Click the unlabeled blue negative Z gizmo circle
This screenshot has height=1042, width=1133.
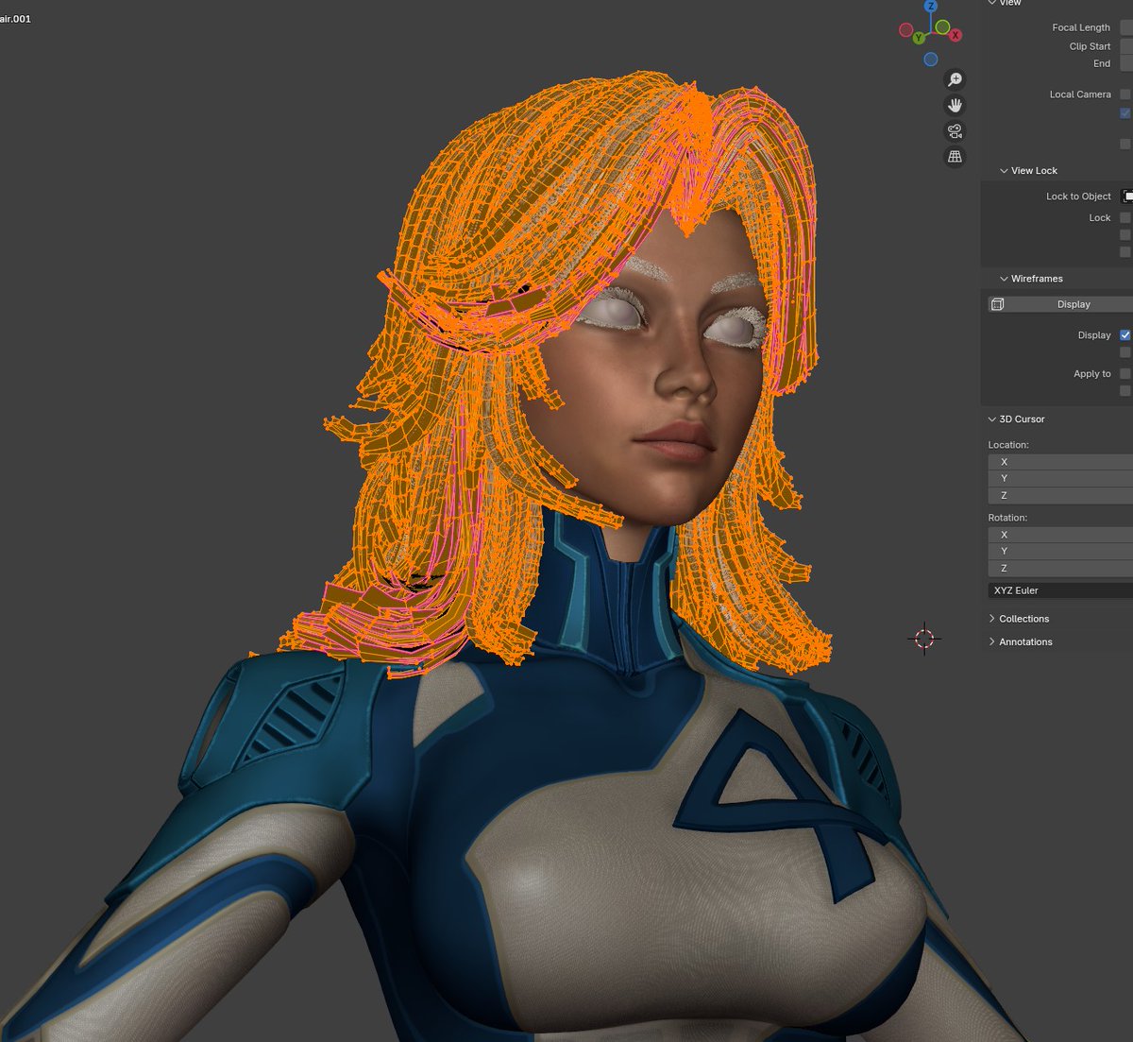pos(931,60)
